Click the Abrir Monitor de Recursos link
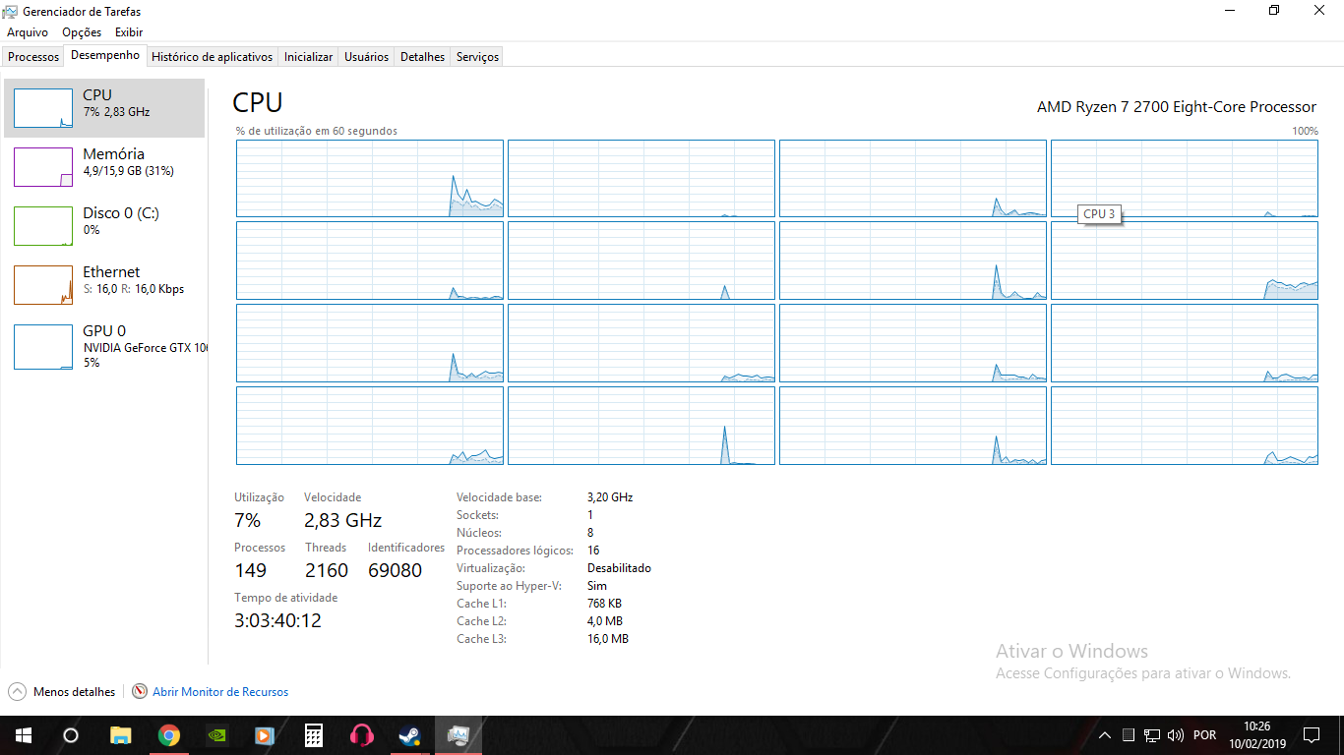The image size is (1344, 755). pos(219,692)
